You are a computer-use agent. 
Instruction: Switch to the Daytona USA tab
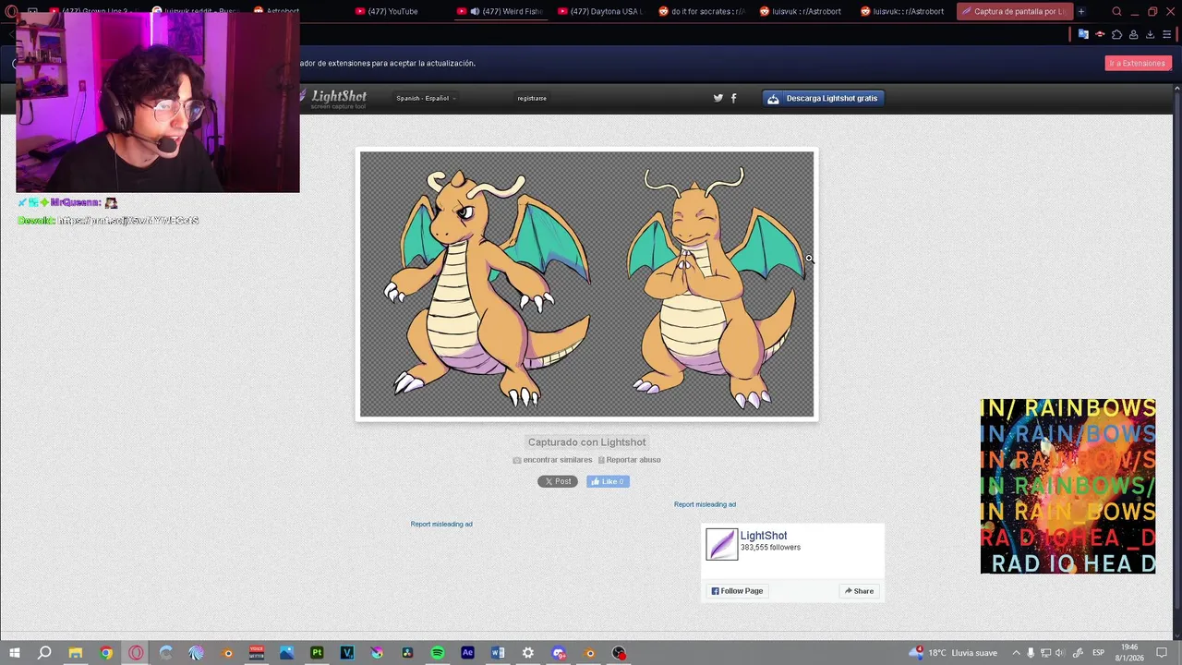click(600, 12)
